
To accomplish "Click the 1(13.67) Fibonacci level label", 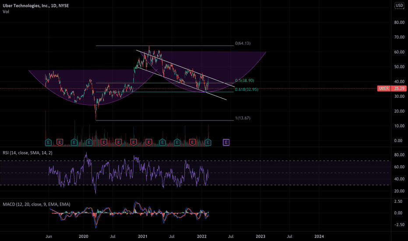I will (243, 118).
